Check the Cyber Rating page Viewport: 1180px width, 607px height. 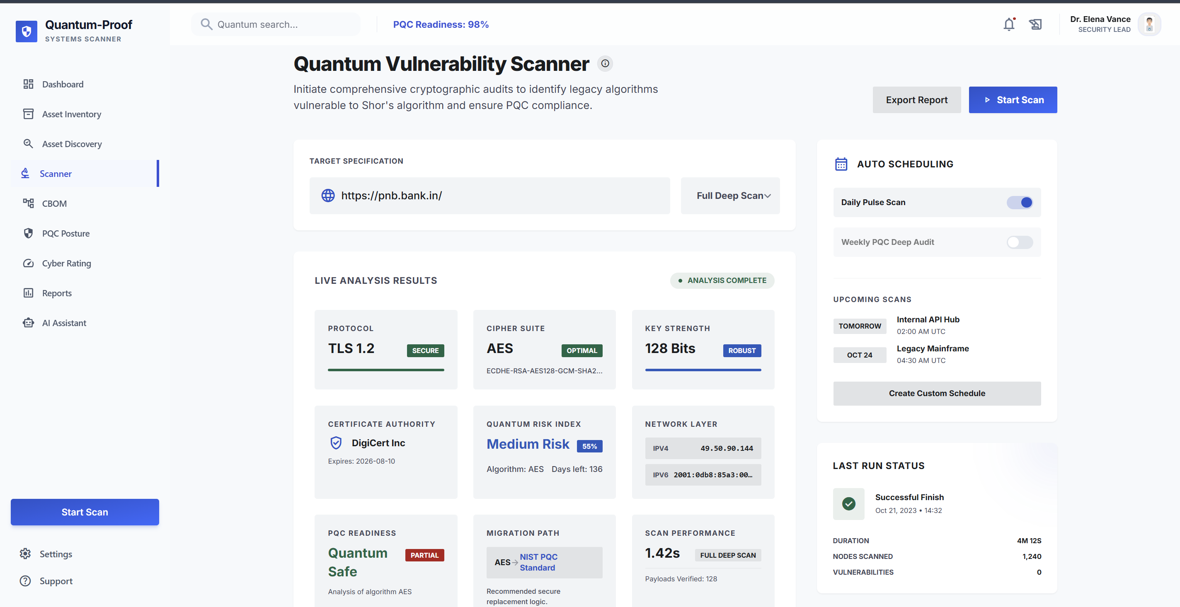pyautogui.click(x=66, y=263)
